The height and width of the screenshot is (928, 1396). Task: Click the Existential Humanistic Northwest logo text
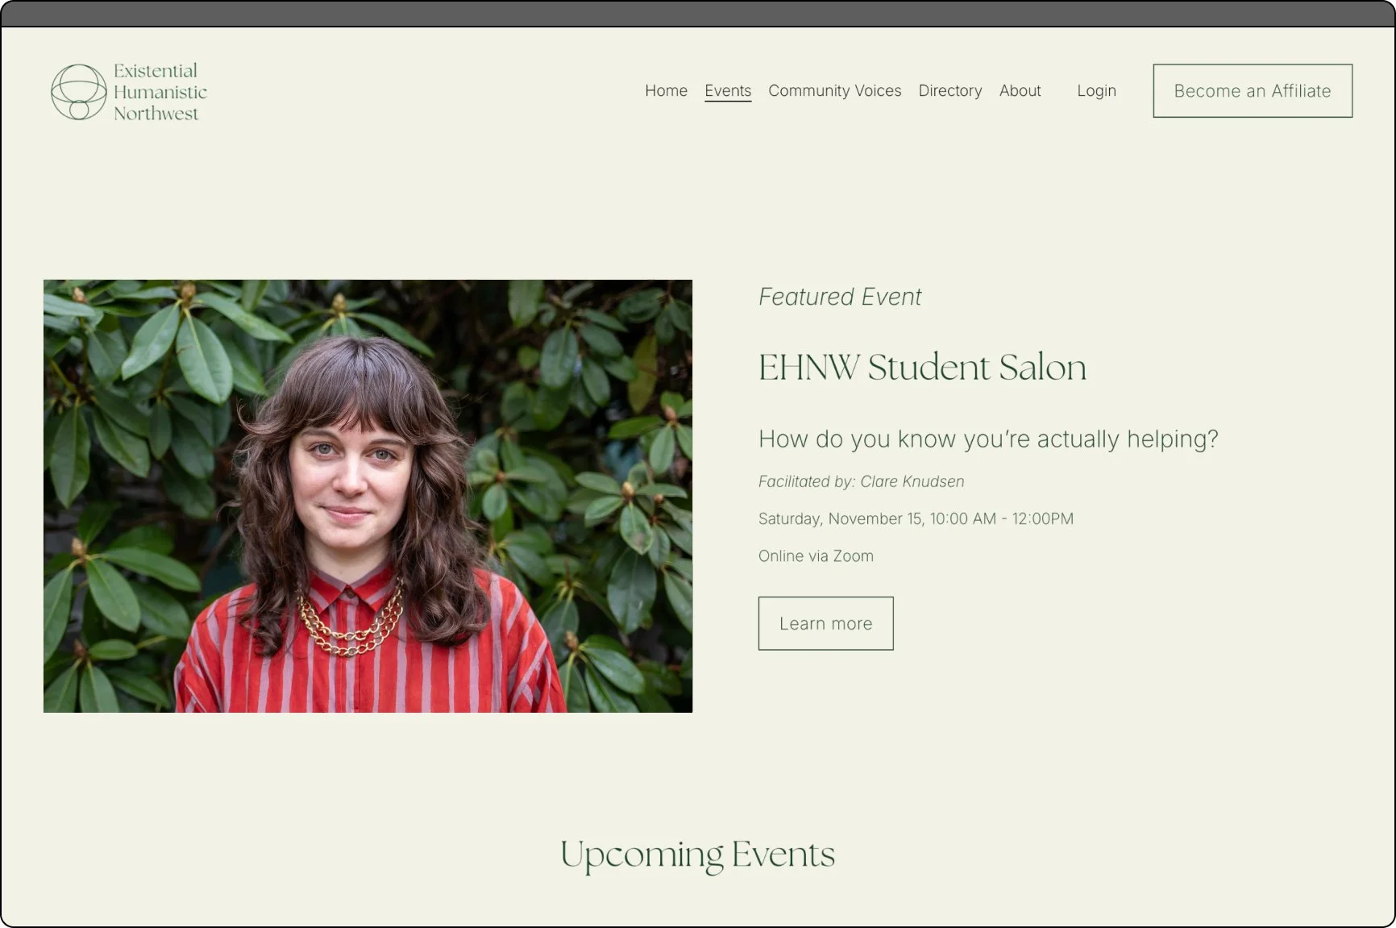(160, 92)
